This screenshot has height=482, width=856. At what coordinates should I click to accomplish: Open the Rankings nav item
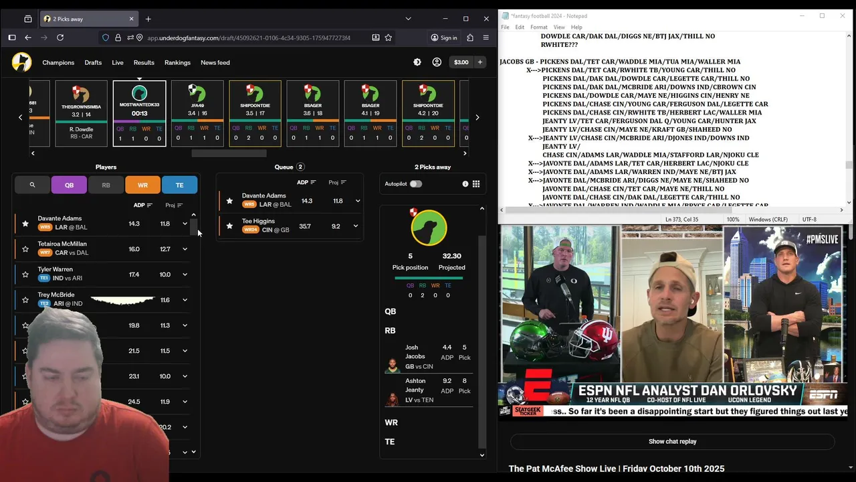click(x=177, y=62)
